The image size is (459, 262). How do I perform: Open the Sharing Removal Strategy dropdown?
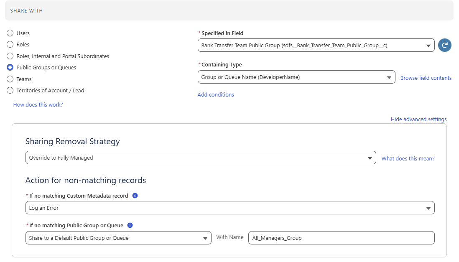coord(201,158)
